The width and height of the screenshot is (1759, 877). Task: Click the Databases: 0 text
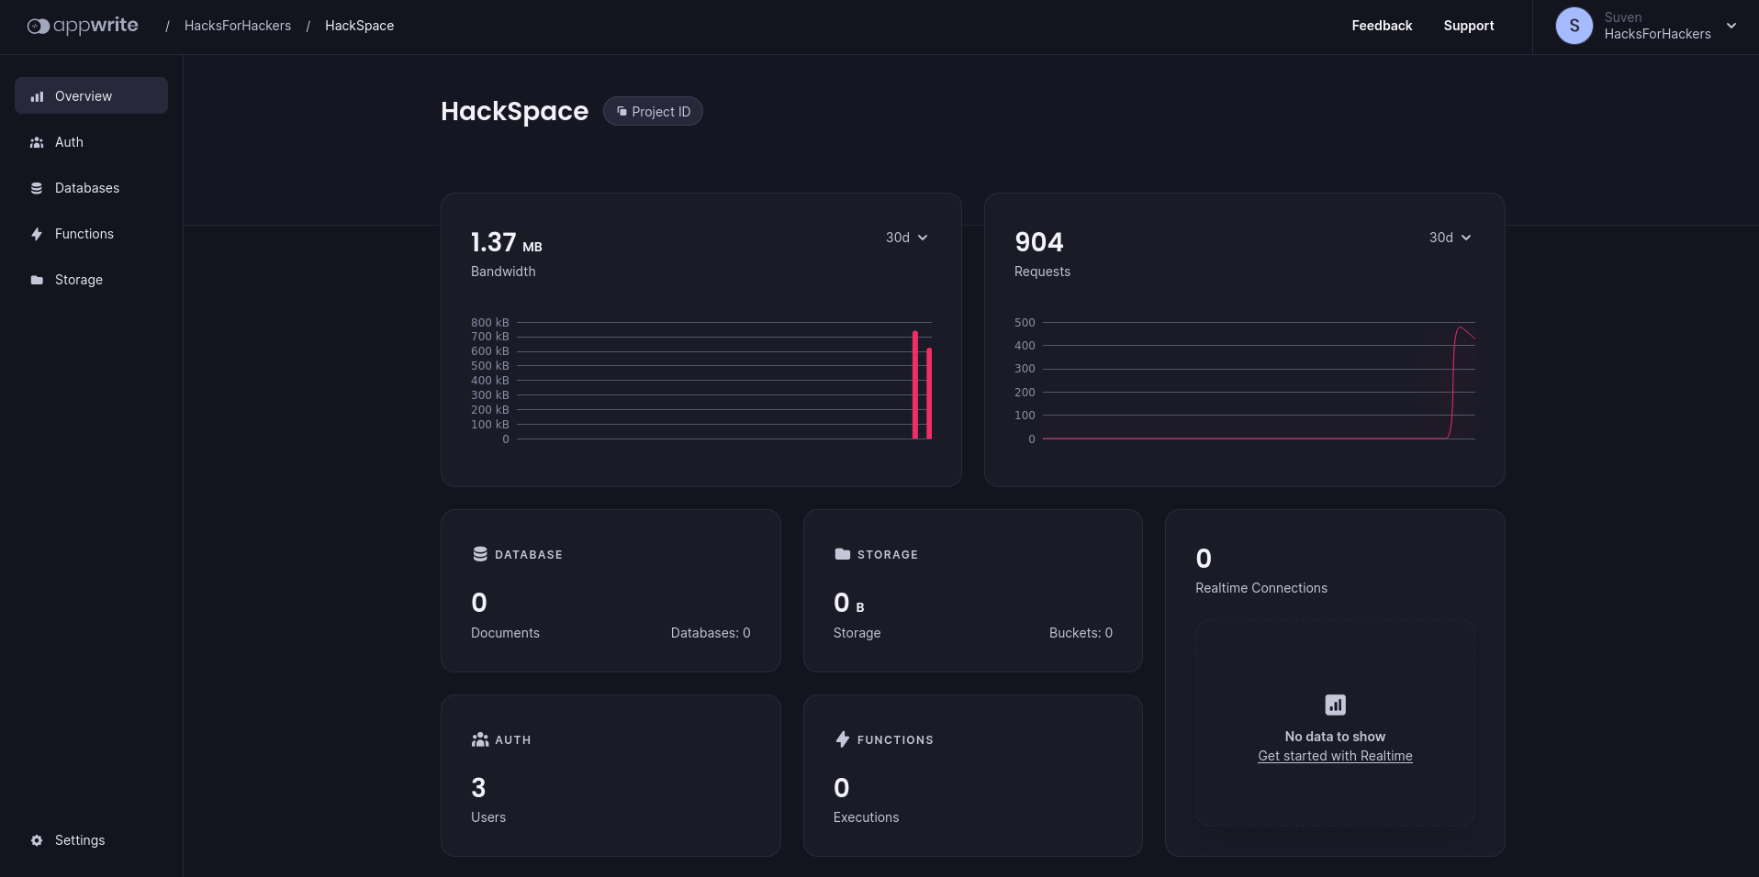pyautogui.click(x=711, y=633)
